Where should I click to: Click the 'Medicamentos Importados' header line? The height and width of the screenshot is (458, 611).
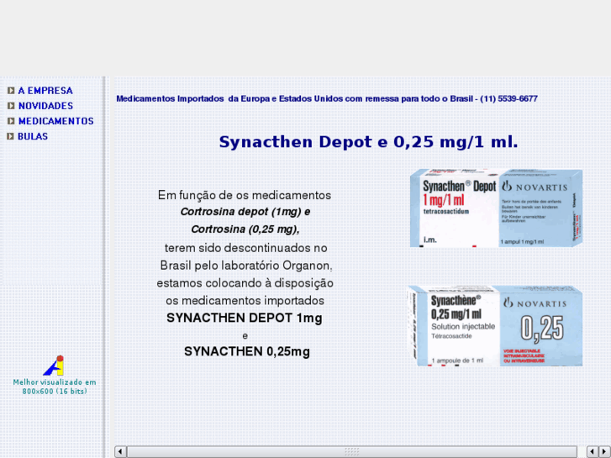click(x=326, y=98)
